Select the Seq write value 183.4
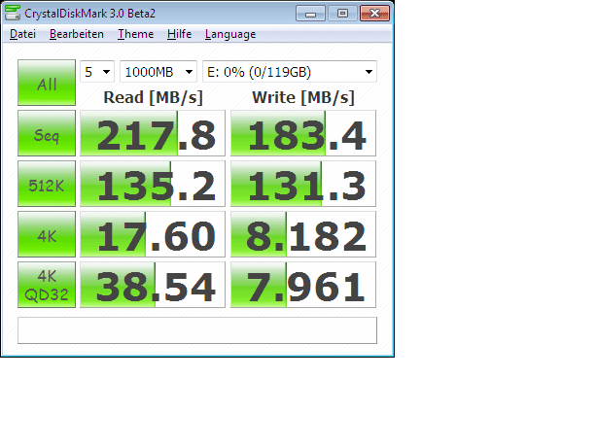 pos(303,133)
